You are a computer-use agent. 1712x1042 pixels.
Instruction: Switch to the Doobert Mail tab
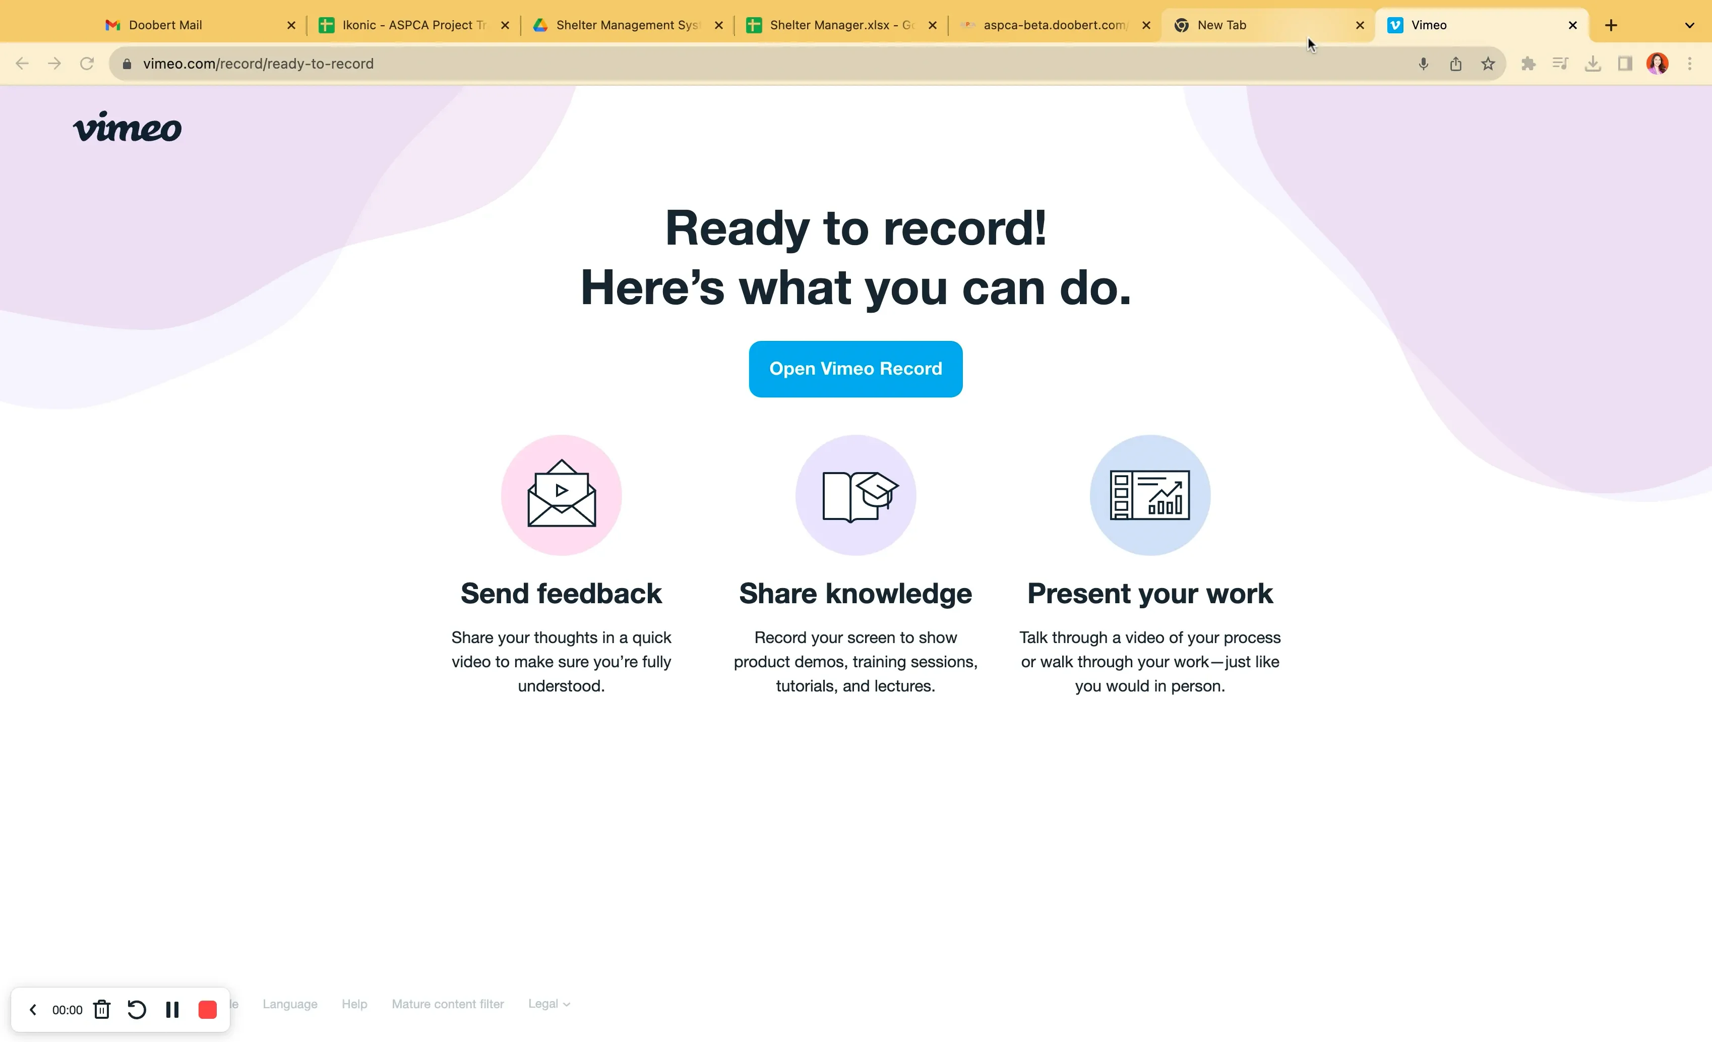coord(167,24)
